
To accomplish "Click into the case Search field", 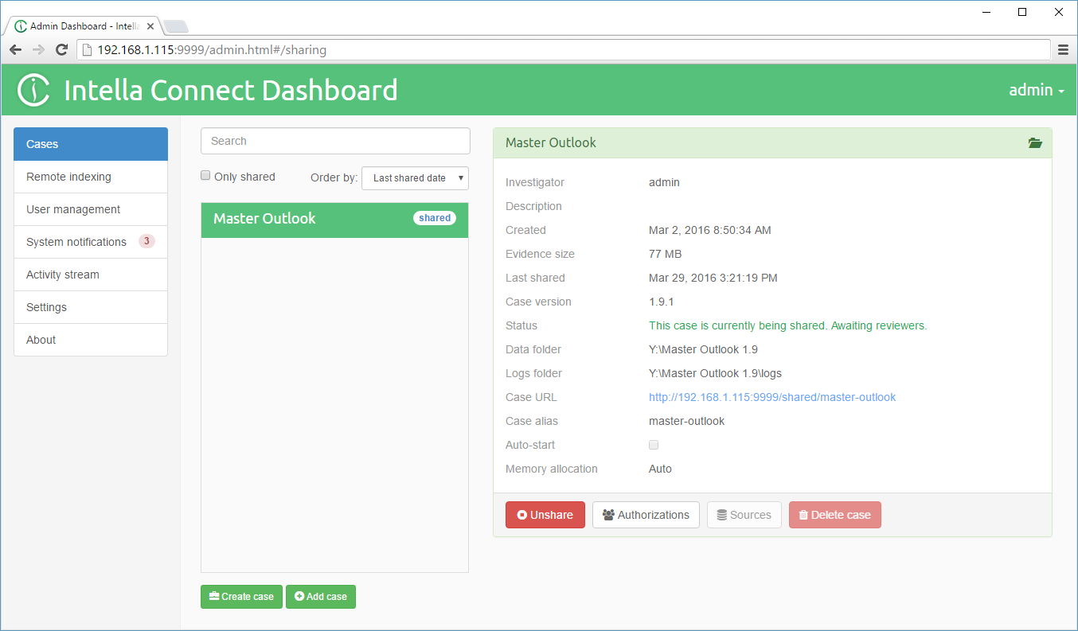I will click(x=335, y=141).
